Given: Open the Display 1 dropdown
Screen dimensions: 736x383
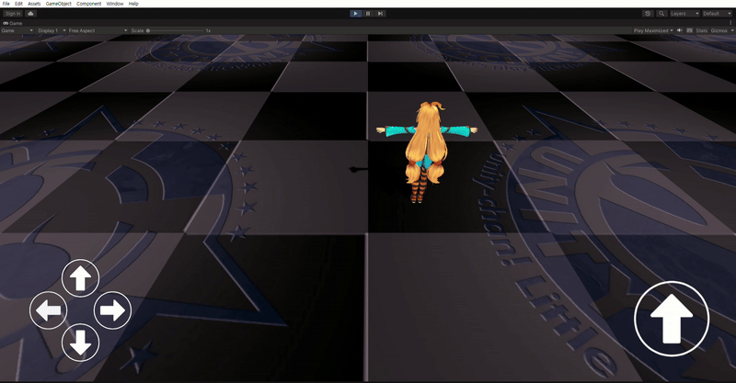Looking at the screenshot, I should pos(52,30).
